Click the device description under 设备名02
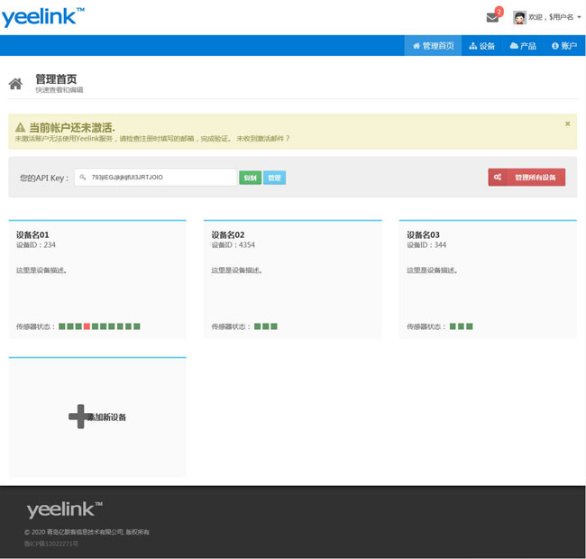This screenshot has width=586, height=559. point(236,270)
